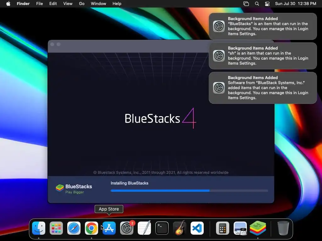Click the BlueStacks installer dock icon

pyautogui.click(x=258, y=228)
